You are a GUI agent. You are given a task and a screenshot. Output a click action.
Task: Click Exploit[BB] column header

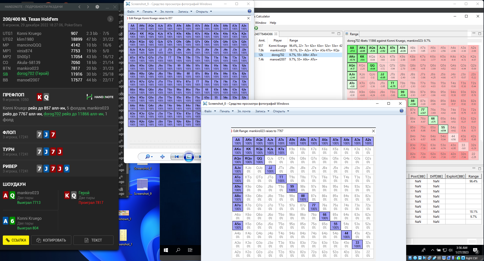[x=455, y=176]
